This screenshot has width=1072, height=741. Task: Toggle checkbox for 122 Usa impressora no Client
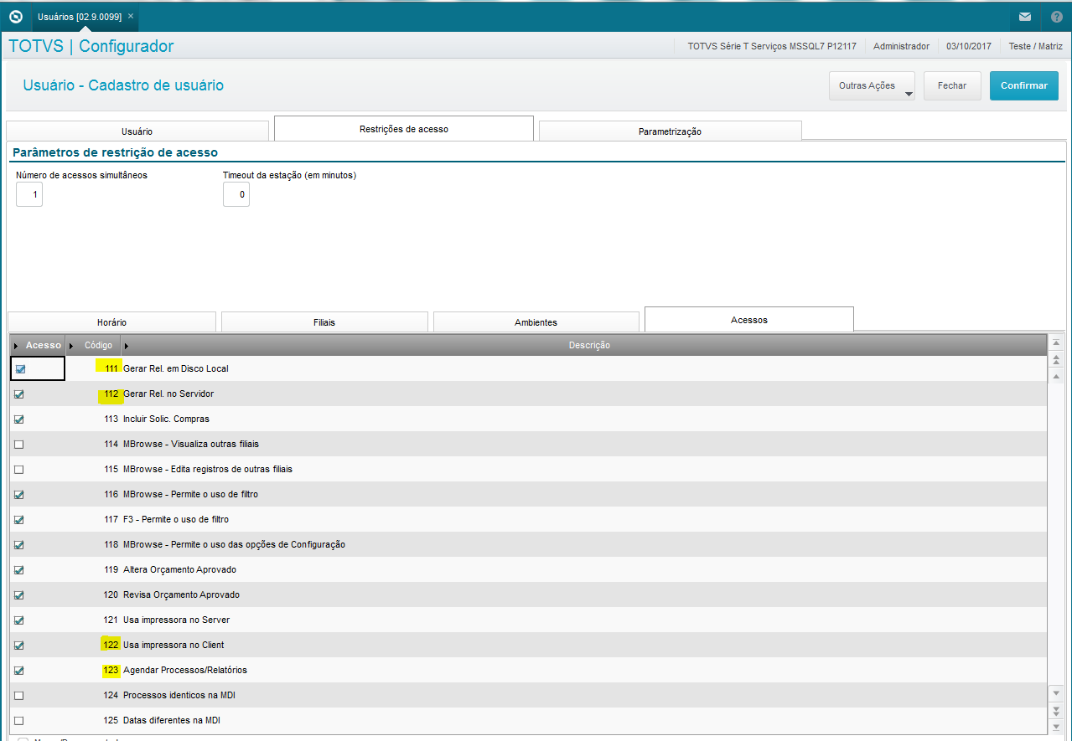coord(19,645)
